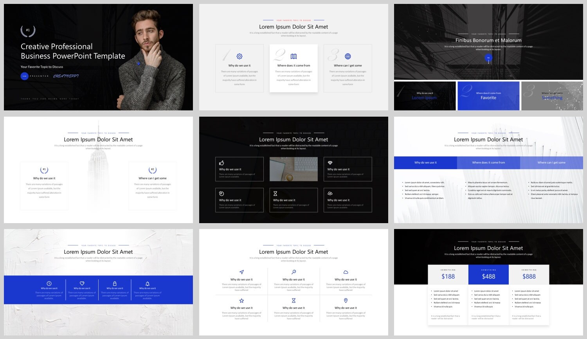This screenshot has height=339, width=587.
Task: Click the "Lorem ipsum dolor sit amet, consectetur elit." bullet
Action: [x=424, y=182]
